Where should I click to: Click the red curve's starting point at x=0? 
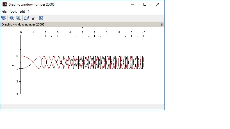[x=21, y=56]
